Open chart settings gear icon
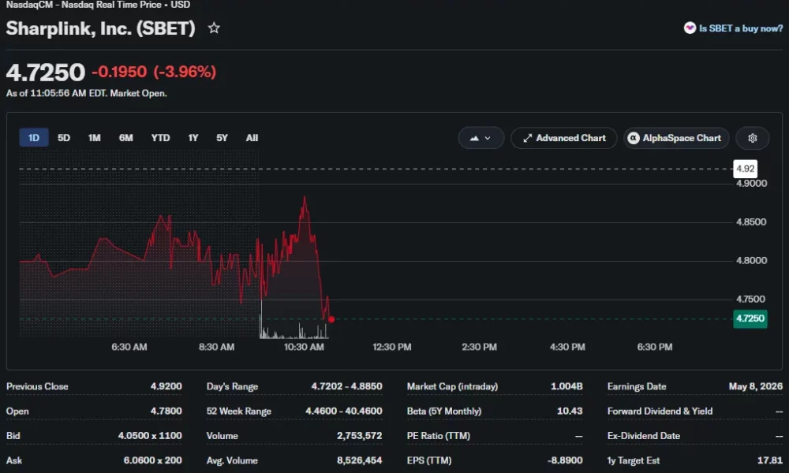 [x=752, y=138]
